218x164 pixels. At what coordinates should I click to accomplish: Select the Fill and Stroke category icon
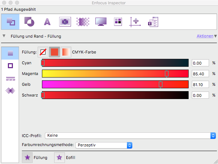[x=10, y=22]
